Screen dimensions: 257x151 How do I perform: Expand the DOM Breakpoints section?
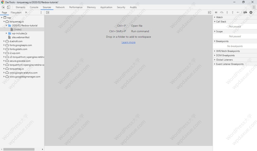pos(235,55)
